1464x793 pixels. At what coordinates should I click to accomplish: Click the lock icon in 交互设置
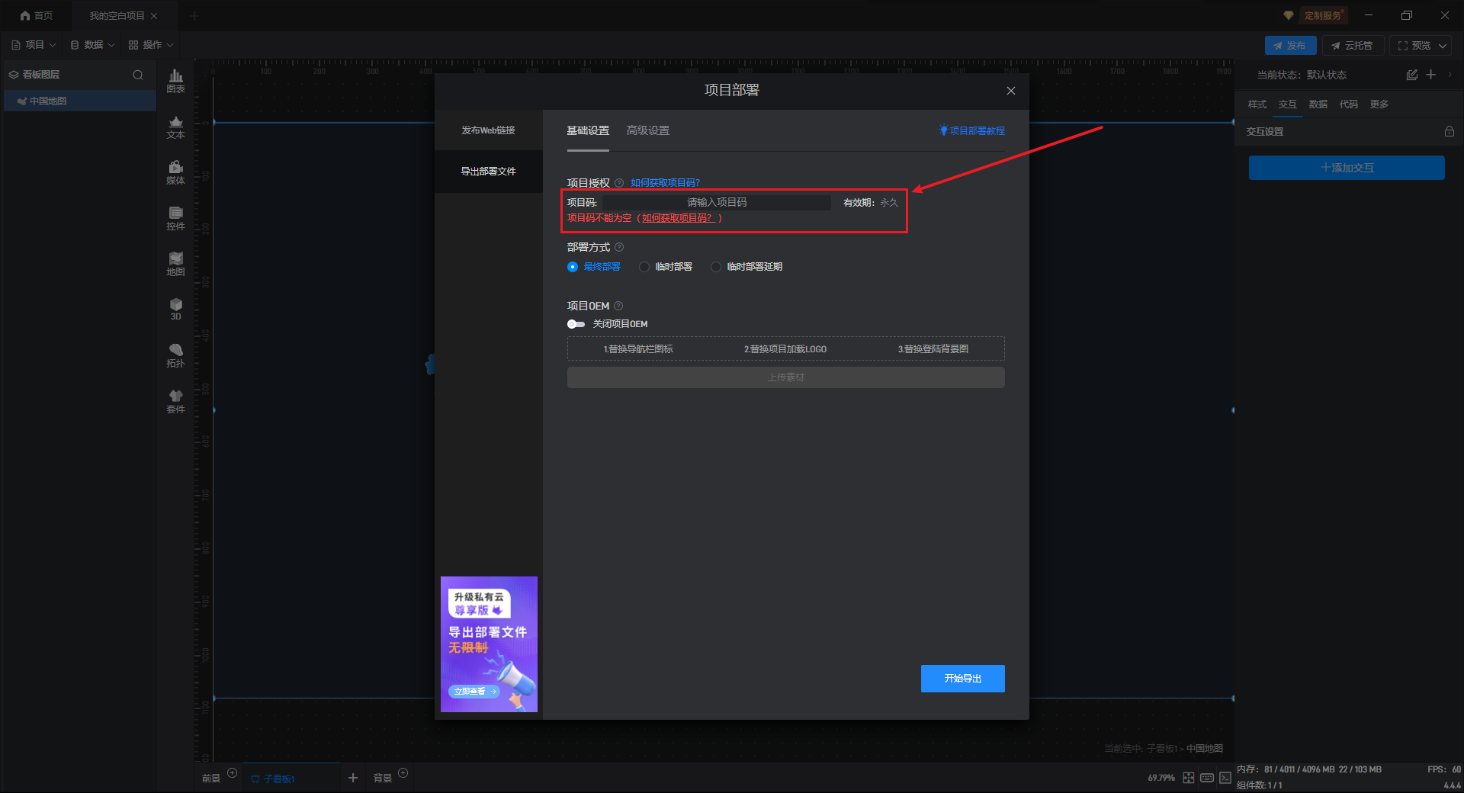tap(1449, 131)
